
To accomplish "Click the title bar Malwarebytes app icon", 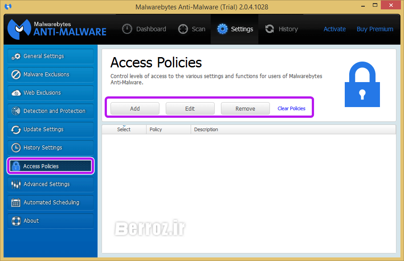I will pyautogui.click(x=8, y=6).
